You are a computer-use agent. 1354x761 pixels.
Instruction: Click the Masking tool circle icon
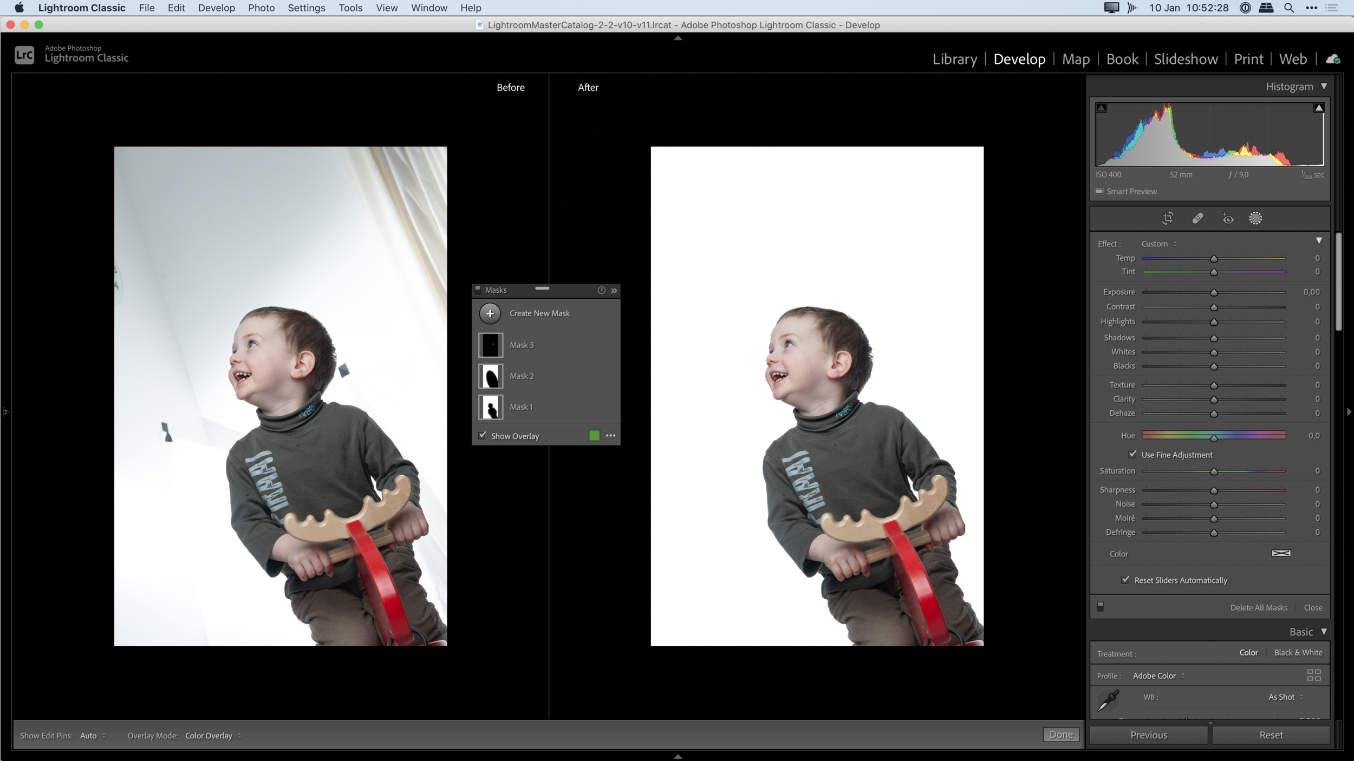click(x=1255, y=218)
